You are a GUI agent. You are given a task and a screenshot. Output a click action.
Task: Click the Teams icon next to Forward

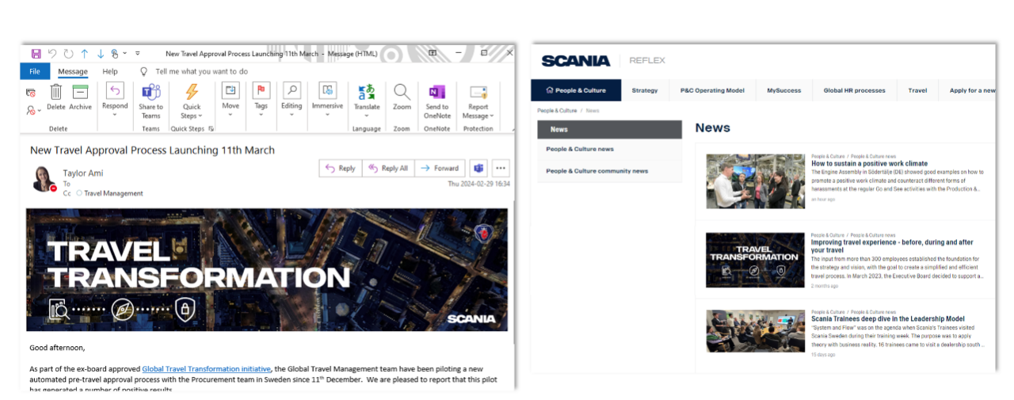[478, 168]
